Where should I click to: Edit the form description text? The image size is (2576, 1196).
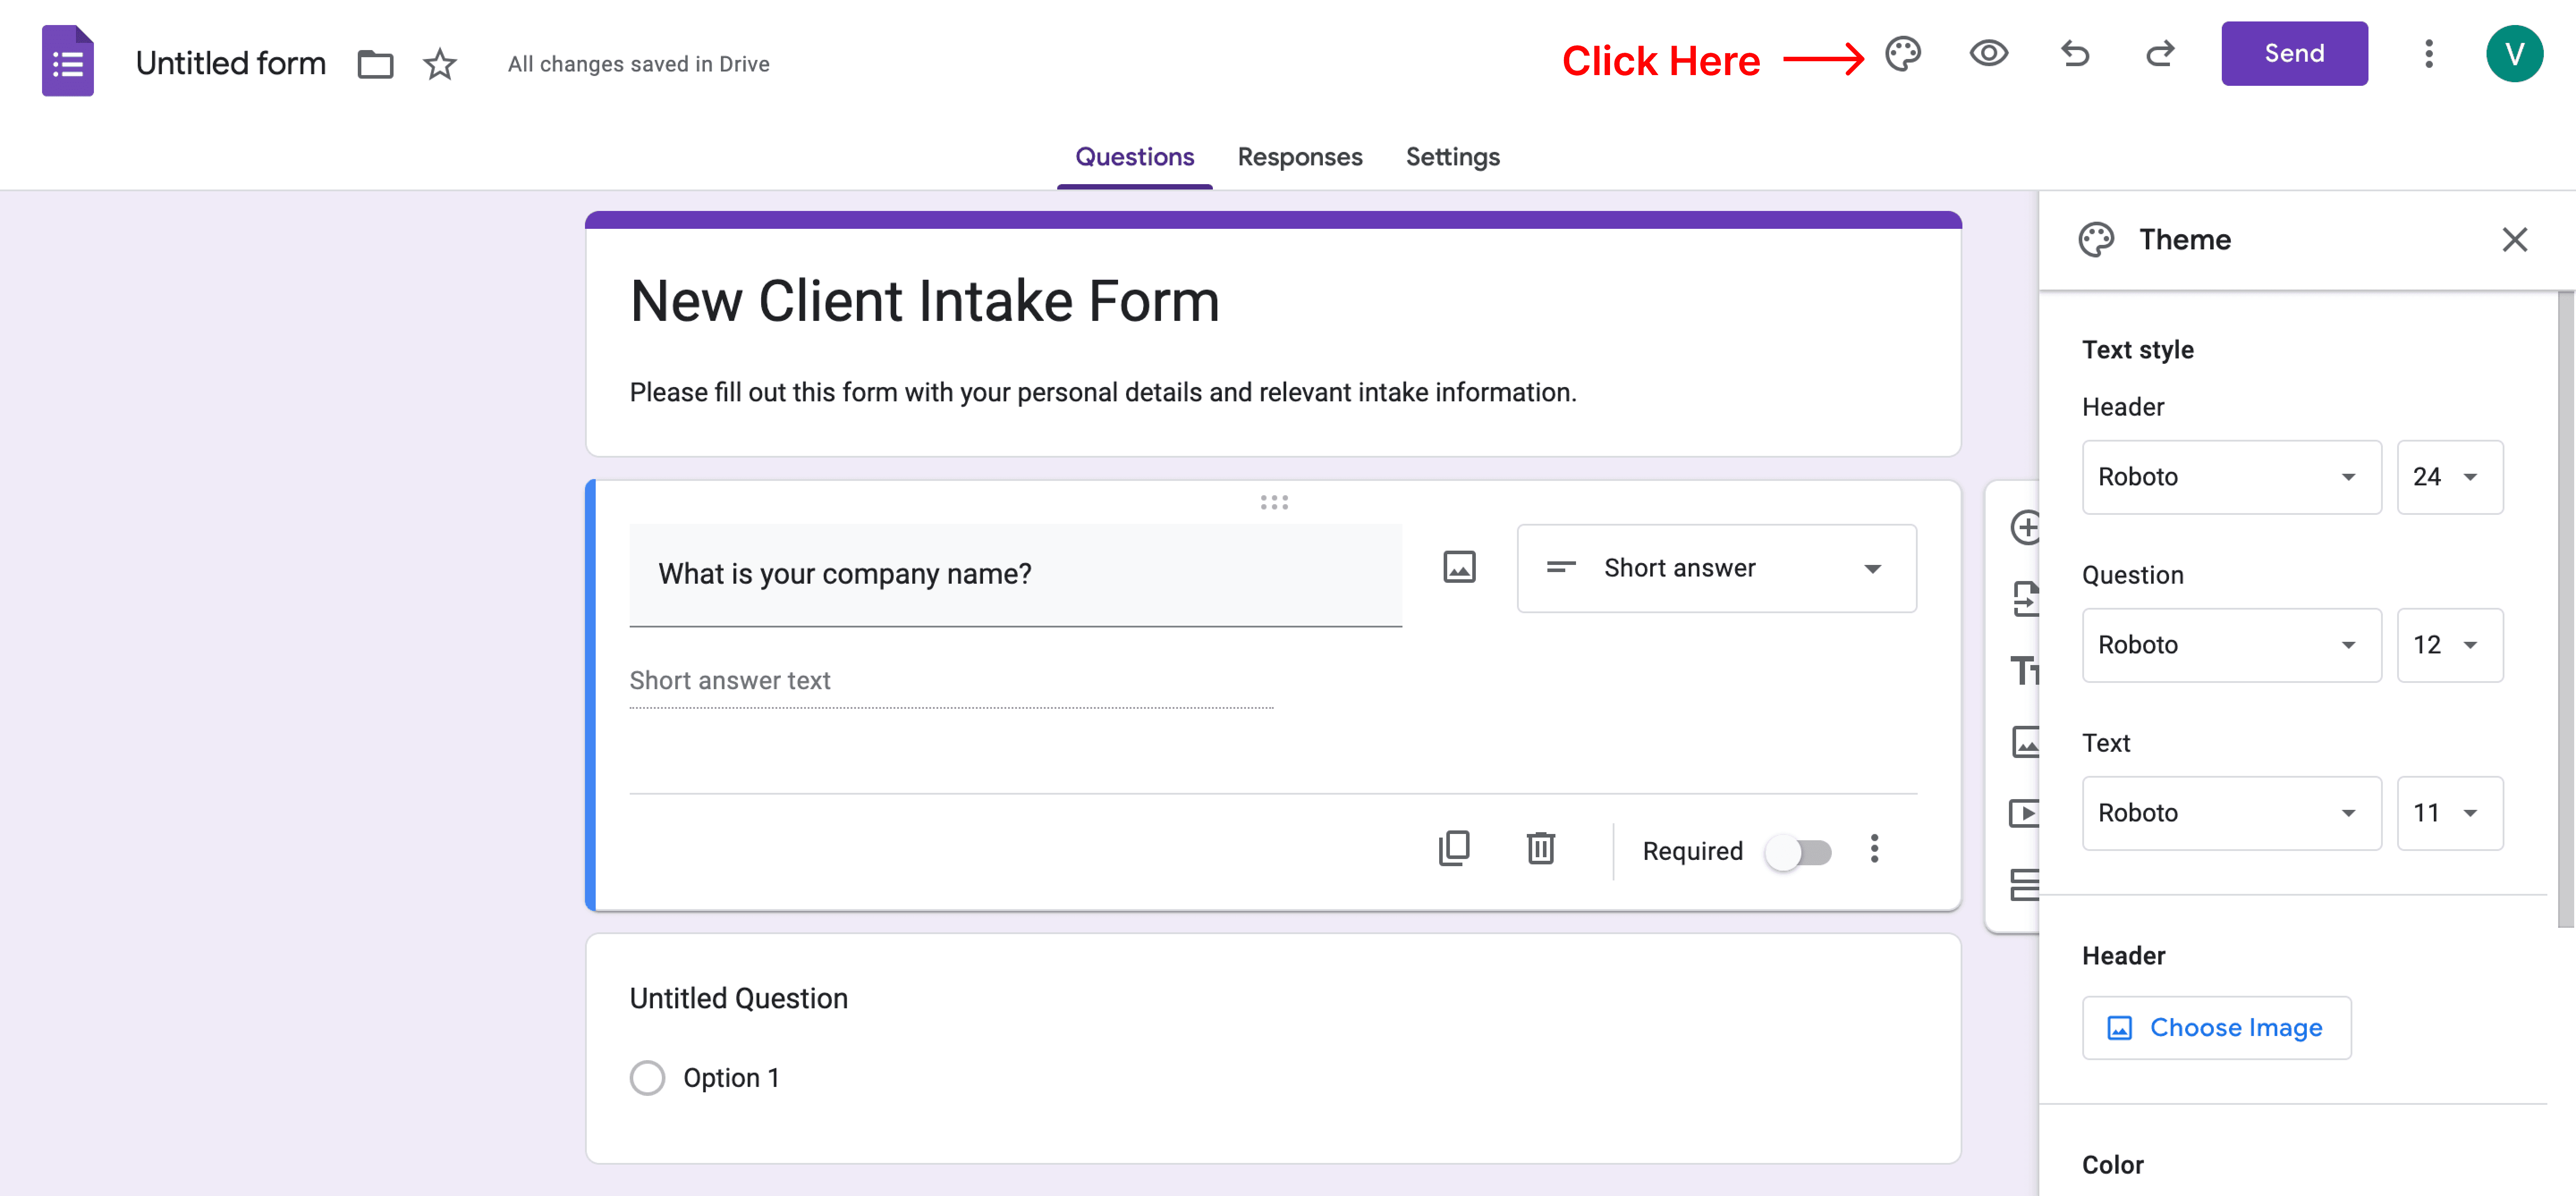coord(1102,393)
